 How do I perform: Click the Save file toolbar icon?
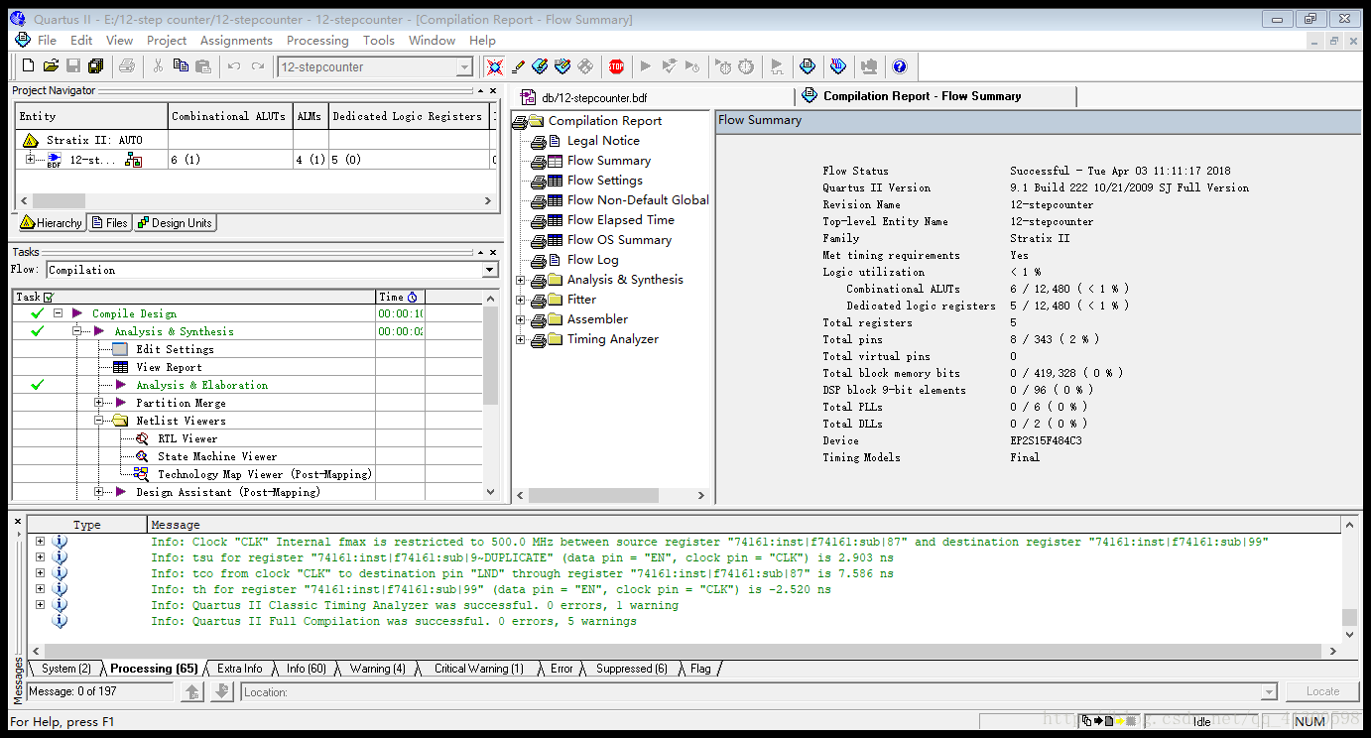pos(72,66)
